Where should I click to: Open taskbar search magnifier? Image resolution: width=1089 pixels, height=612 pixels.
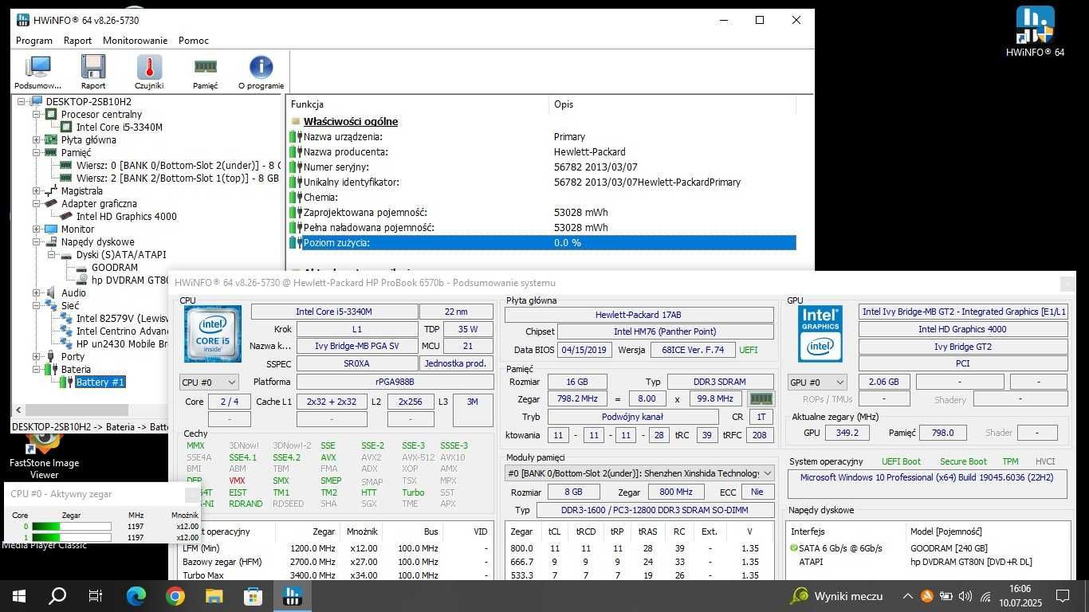57,596
